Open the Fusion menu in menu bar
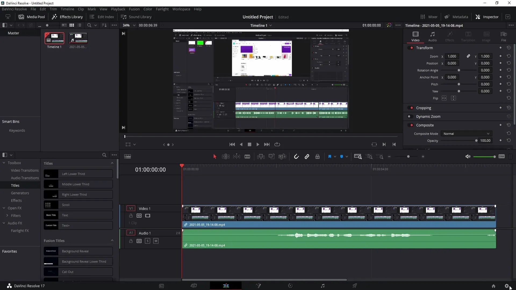516x290 pixels. (x=134, y=9)
